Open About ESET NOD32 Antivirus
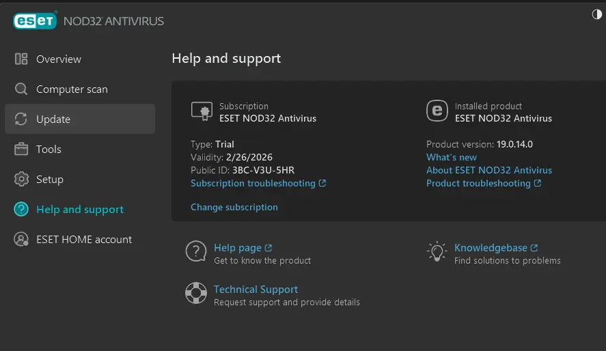 point(489,170)
